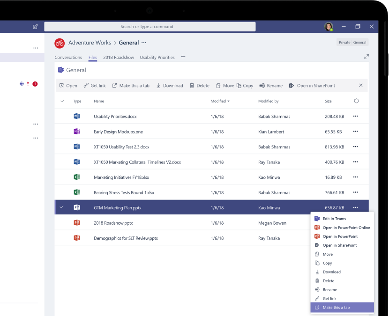This screenshot has width=389, height=316.
Task: Open Usability Priorities.docx file name
Action: (x=115, y=117)
